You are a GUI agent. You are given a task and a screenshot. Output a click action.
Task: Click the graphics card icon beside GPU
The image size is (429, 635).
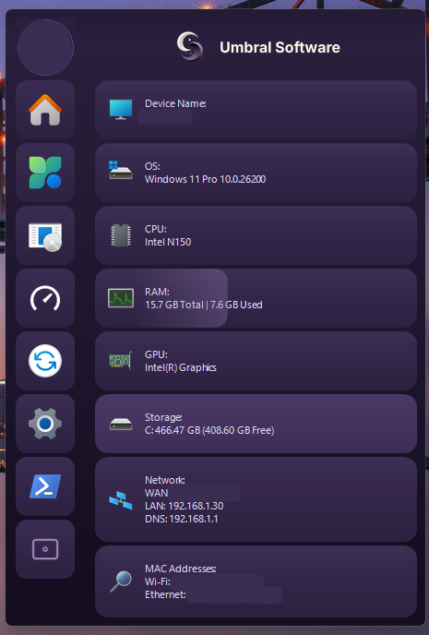[x=121, y=361]
